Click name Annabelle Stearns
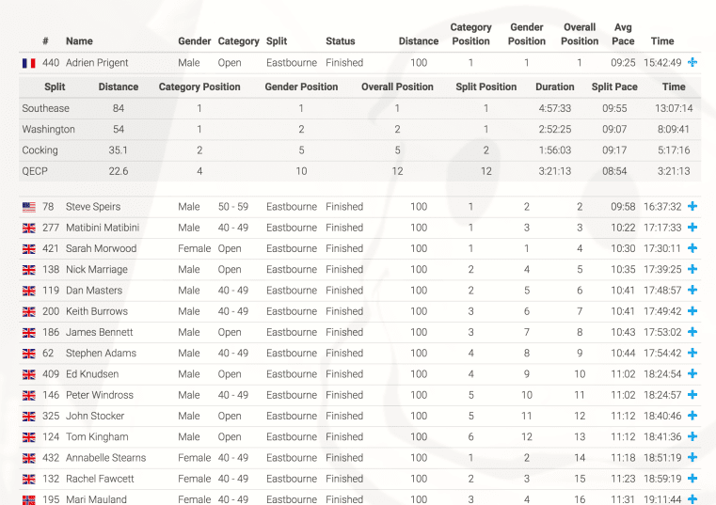This screenshot has height=505, width=716. point(106,458)
